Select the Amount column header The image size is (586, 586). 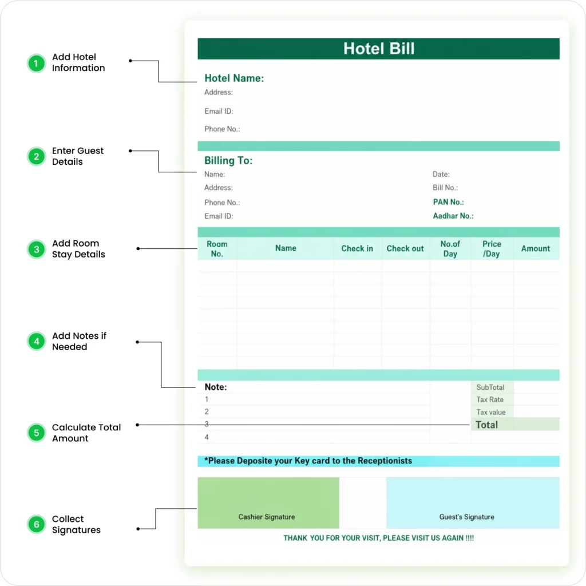pos(536,248)
